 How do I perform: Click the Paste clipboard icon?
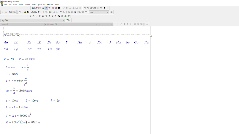pos(50,12)
